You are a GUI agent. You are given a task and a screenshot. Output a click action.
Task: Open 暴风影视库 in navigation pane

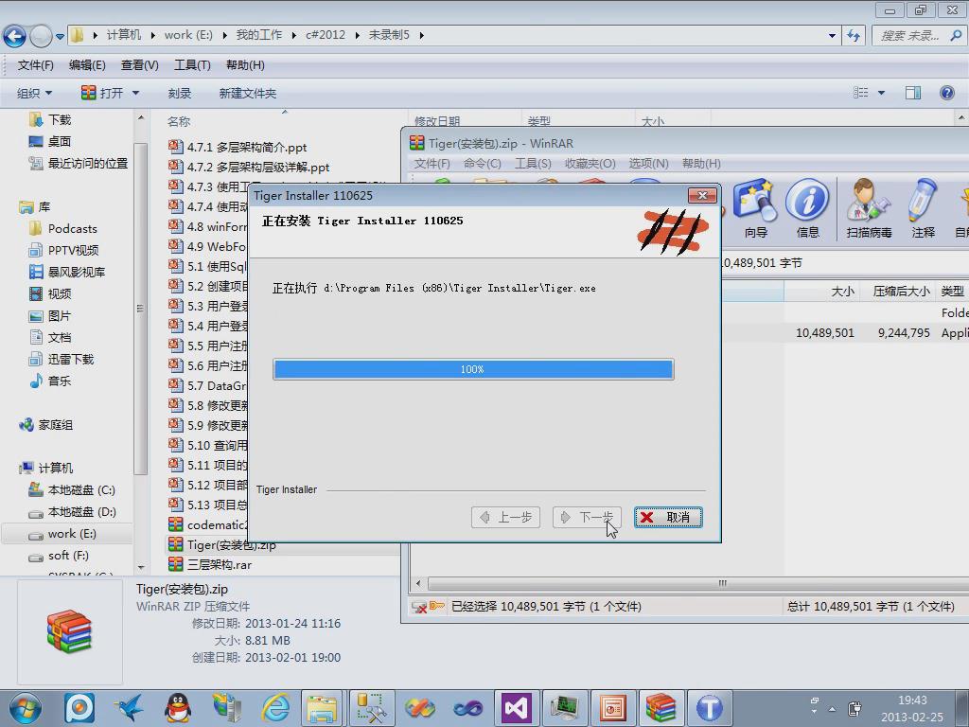tap(67, 272)
